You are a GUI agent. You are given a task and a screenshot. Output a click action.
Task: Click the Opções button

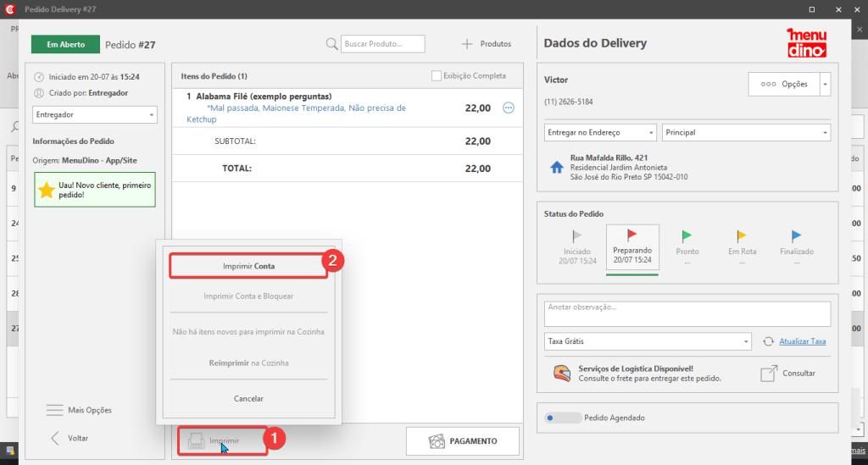point(784,85)
